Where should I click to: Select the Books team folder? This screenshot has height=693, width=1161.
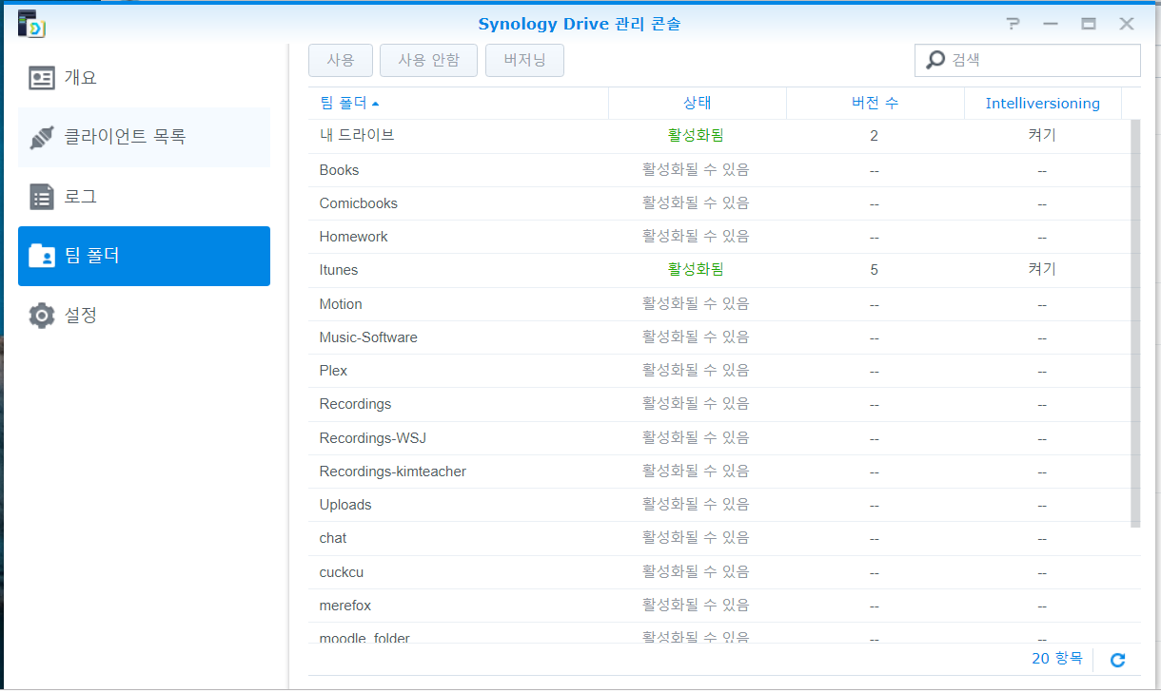pos(718,170)
